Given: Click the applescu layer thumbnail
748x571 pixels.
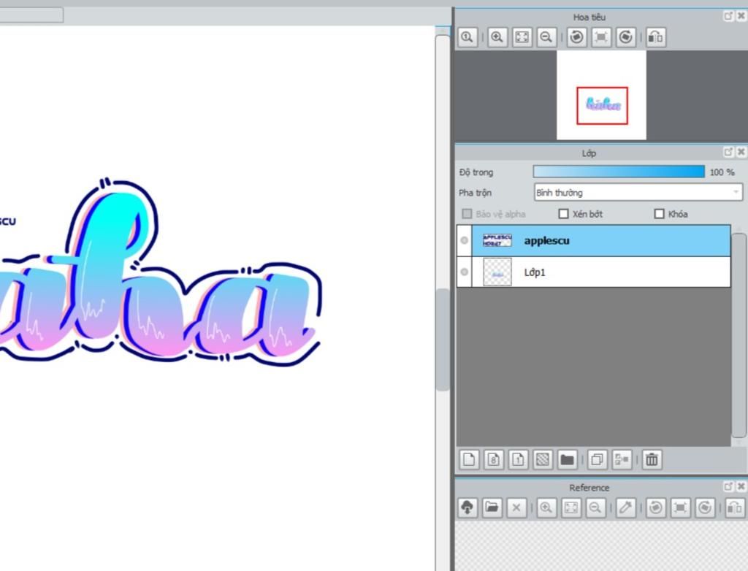Looking at the screenshot, I should coord(497,240).
